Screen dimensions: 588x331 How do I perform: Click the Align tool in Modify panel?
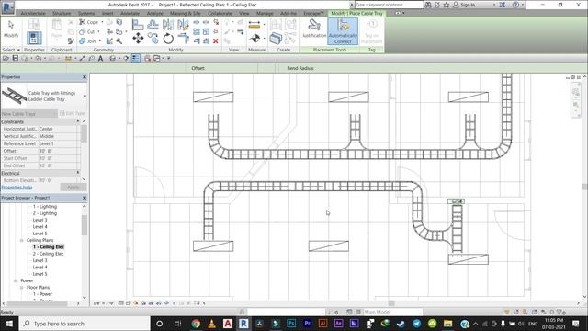click(x=138, y=25)
